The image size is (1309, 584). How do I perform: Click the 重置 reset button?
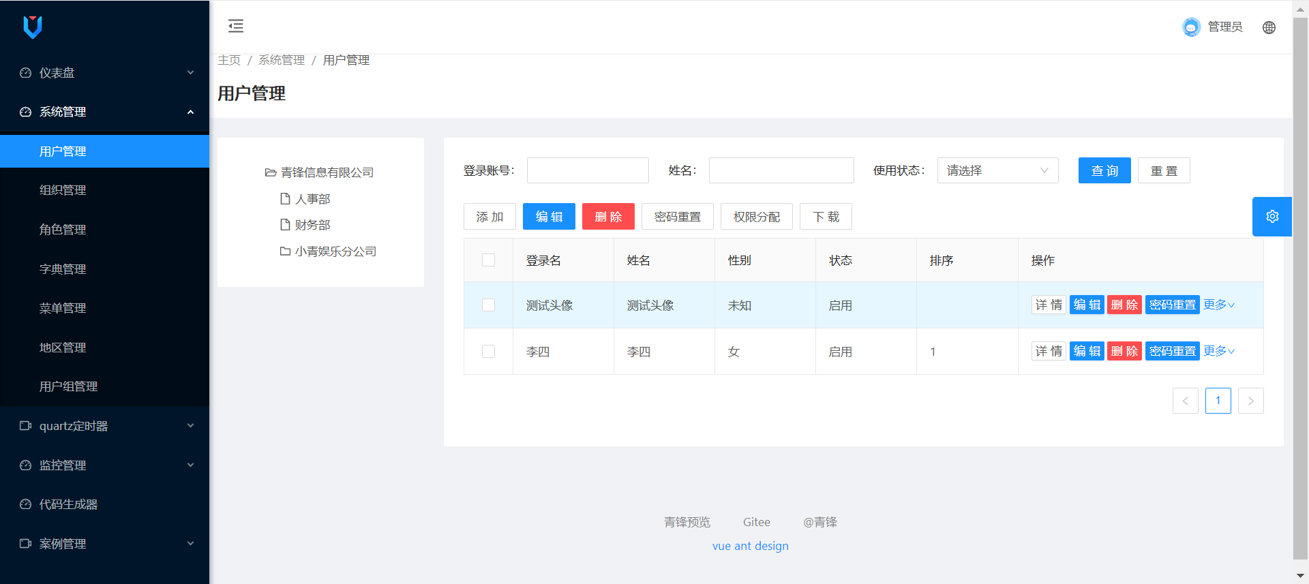1164,170
